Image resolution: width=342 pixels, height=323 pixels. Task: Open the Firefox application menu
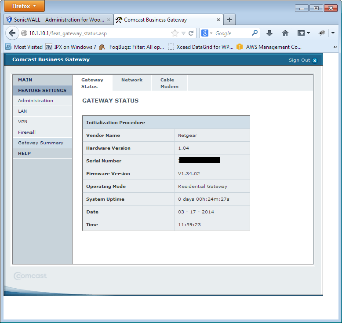coord(24,6)
